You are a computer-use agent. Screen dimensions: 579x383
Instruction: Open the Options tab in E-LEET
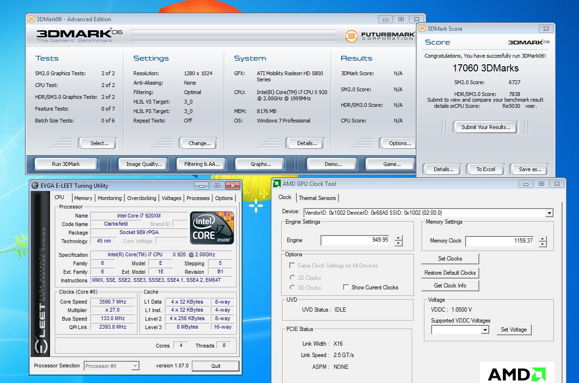pos(224,198)
